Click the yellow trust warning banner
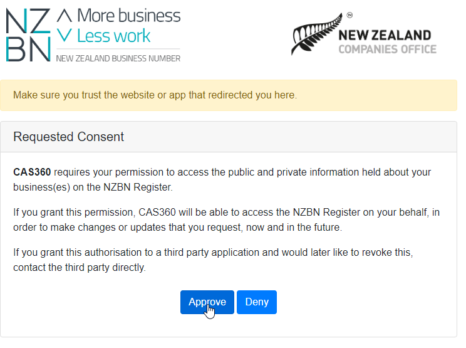 229,95
